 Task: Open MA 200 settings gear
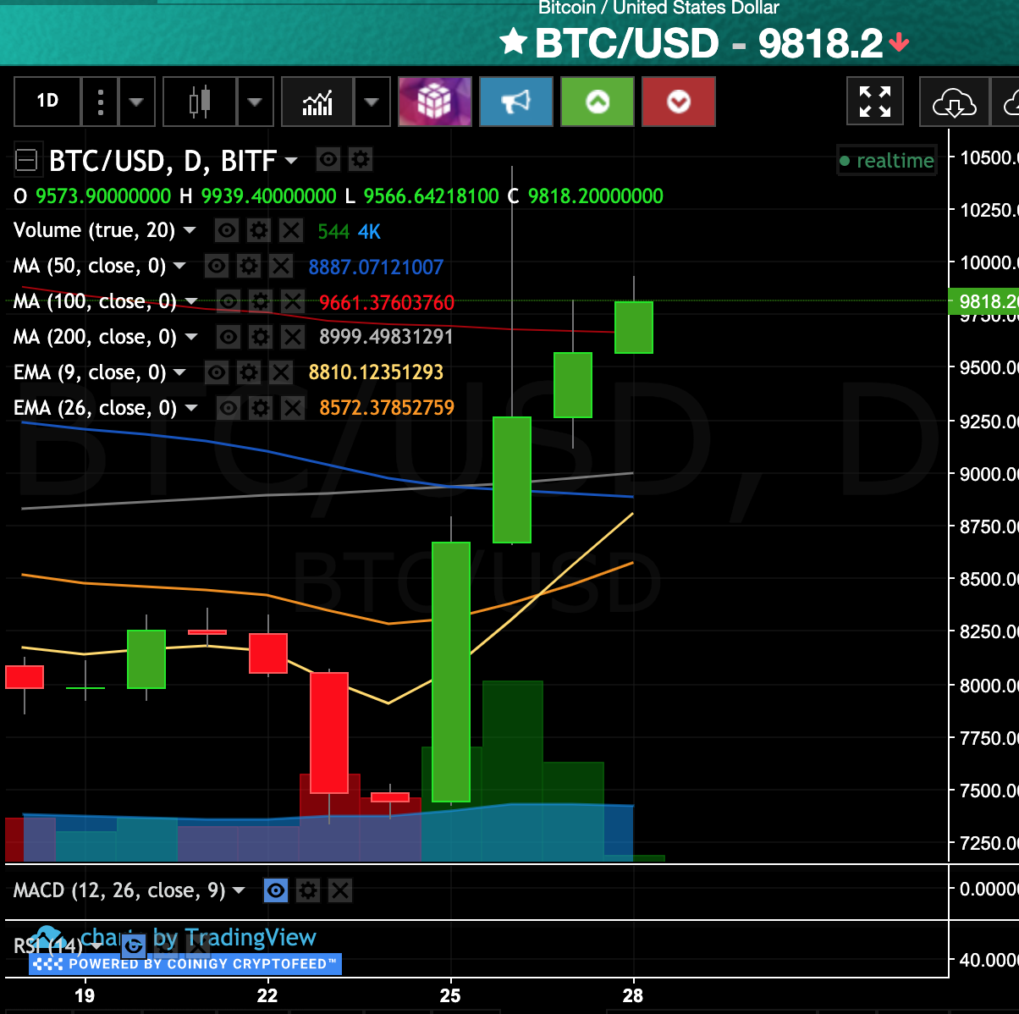coord(260,337)
